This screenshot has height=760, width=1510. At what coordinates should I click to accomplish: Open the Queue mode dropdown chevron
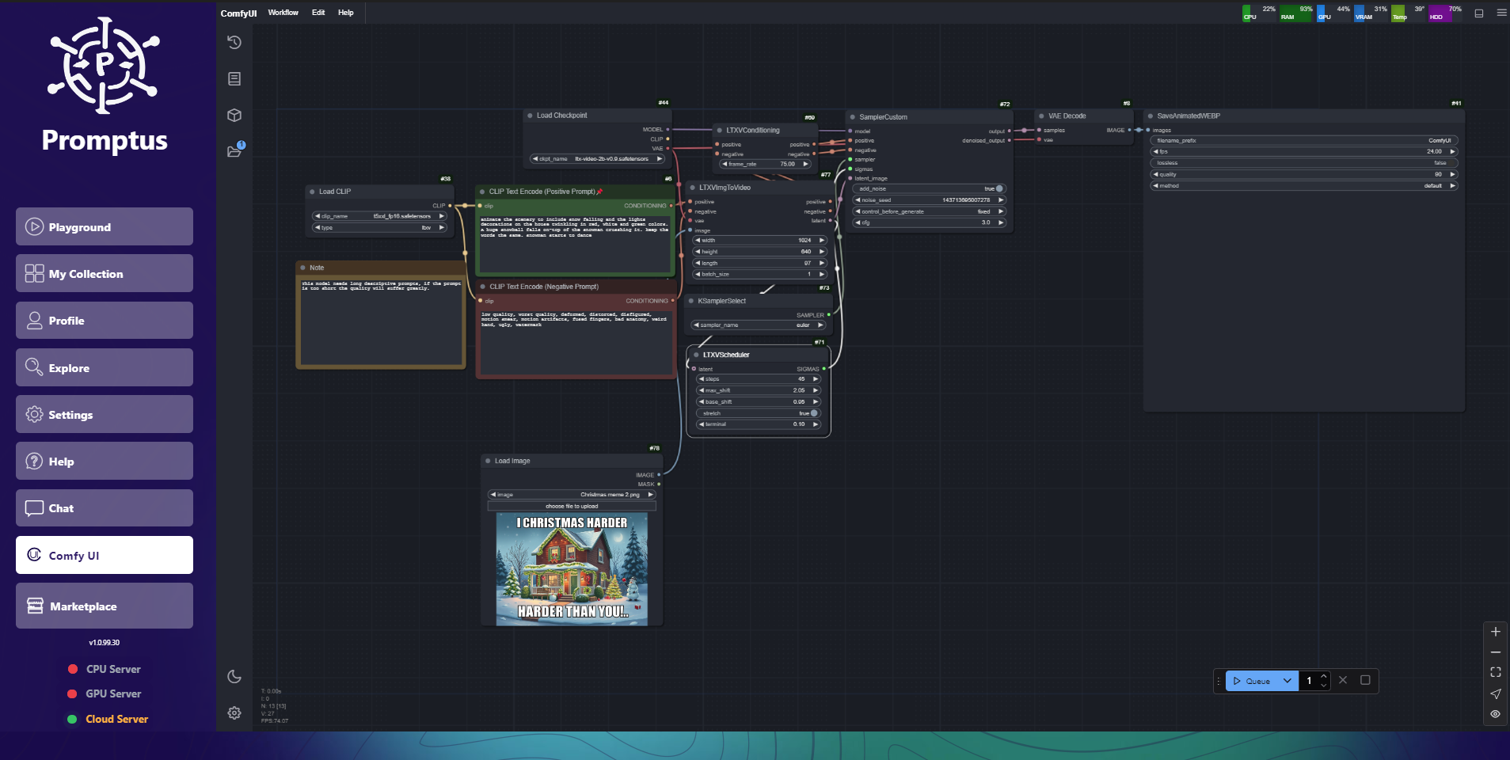1286,681
